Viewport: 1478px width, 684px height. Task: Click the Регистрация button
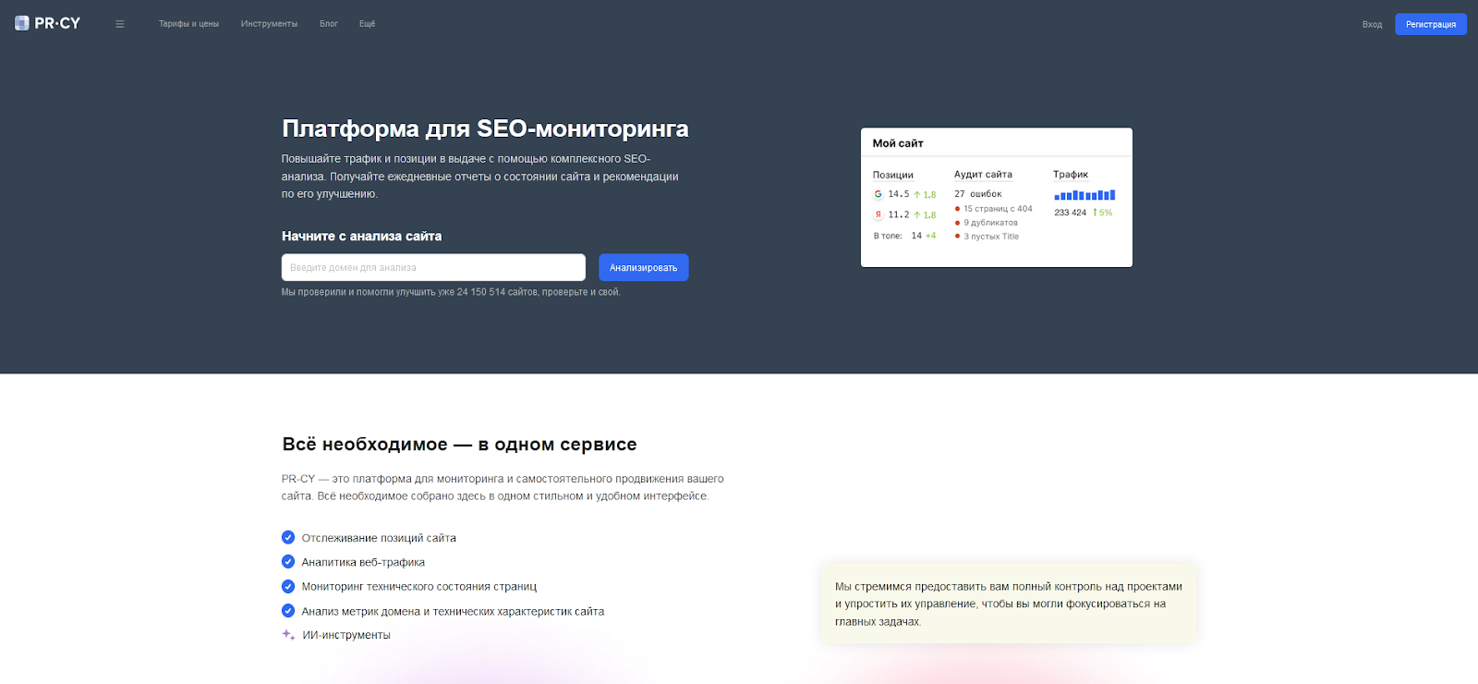tap(1430, 24)
